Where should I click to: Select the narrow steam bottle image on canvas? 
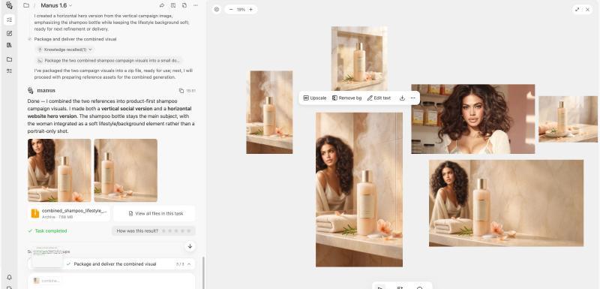269,112
